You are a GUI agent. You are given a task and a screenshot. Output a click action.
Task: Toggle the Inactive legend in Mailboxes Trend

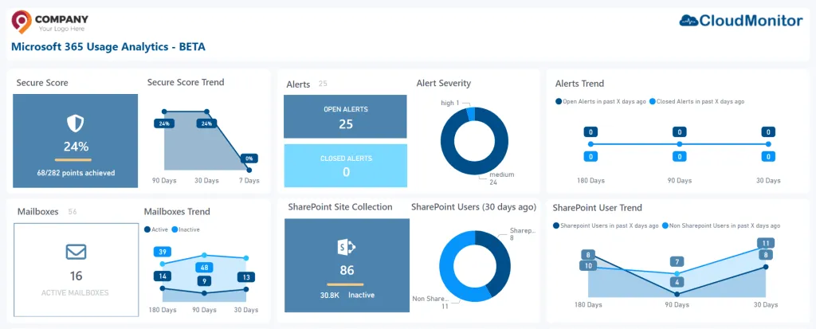click(x=185, y=229)
